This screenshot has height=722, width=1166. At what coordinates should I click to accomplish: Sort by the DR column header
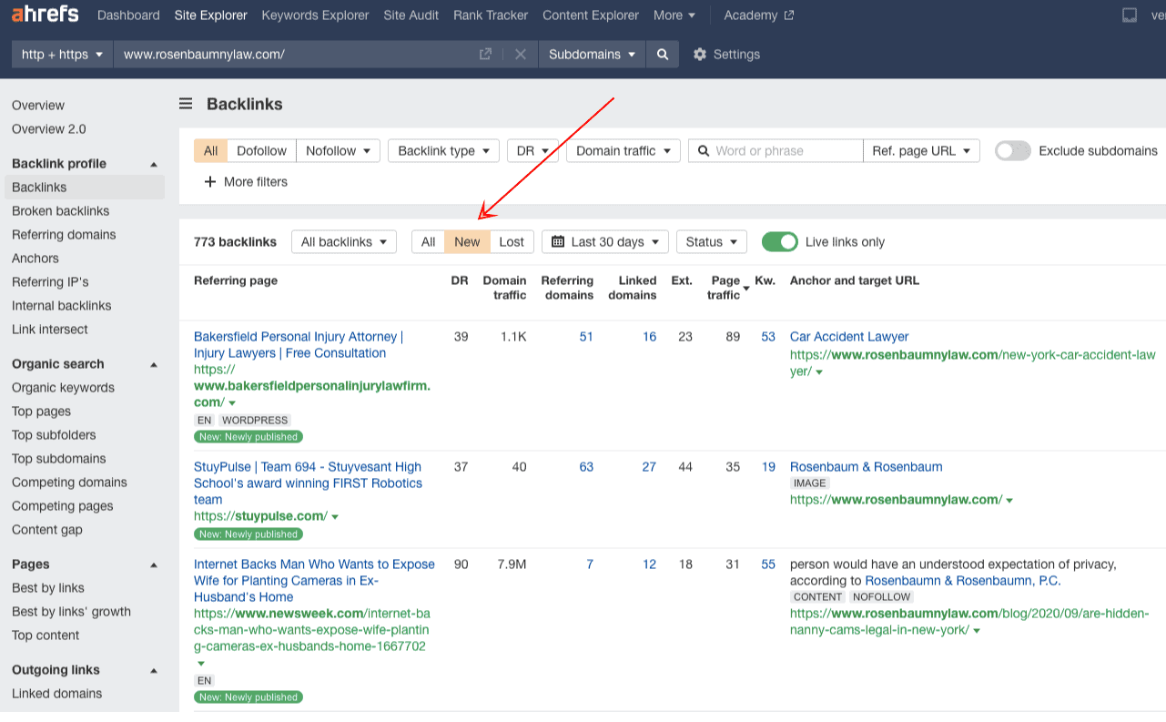coord(460,280)
